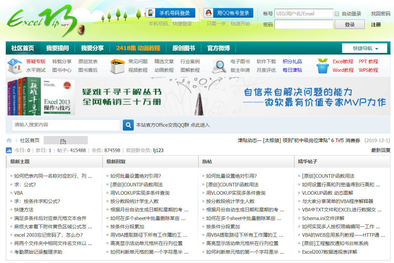394x263 pixels.
Task: Open the 原创发表 link
Action: [88, 61]
